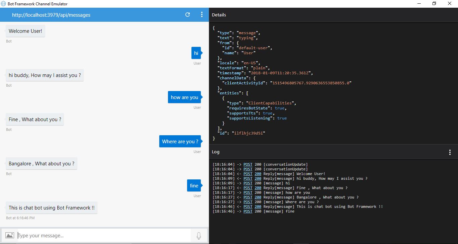The width and height of the screenshot is (458, 244).
Task: Click POST link in '[message] how are you' log
Action: [248, 192]
